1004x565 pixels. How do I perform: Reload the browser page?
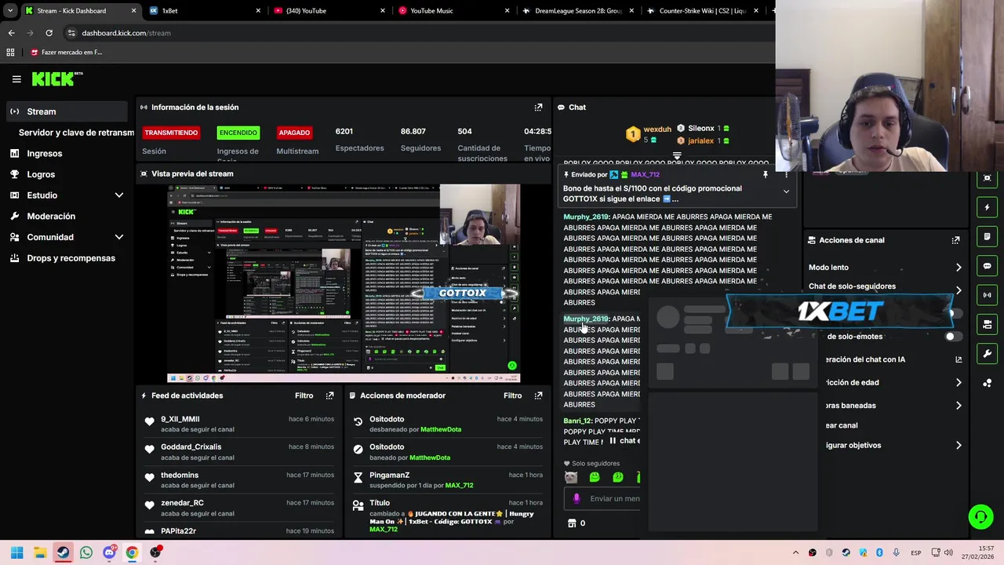click(49, 33)
